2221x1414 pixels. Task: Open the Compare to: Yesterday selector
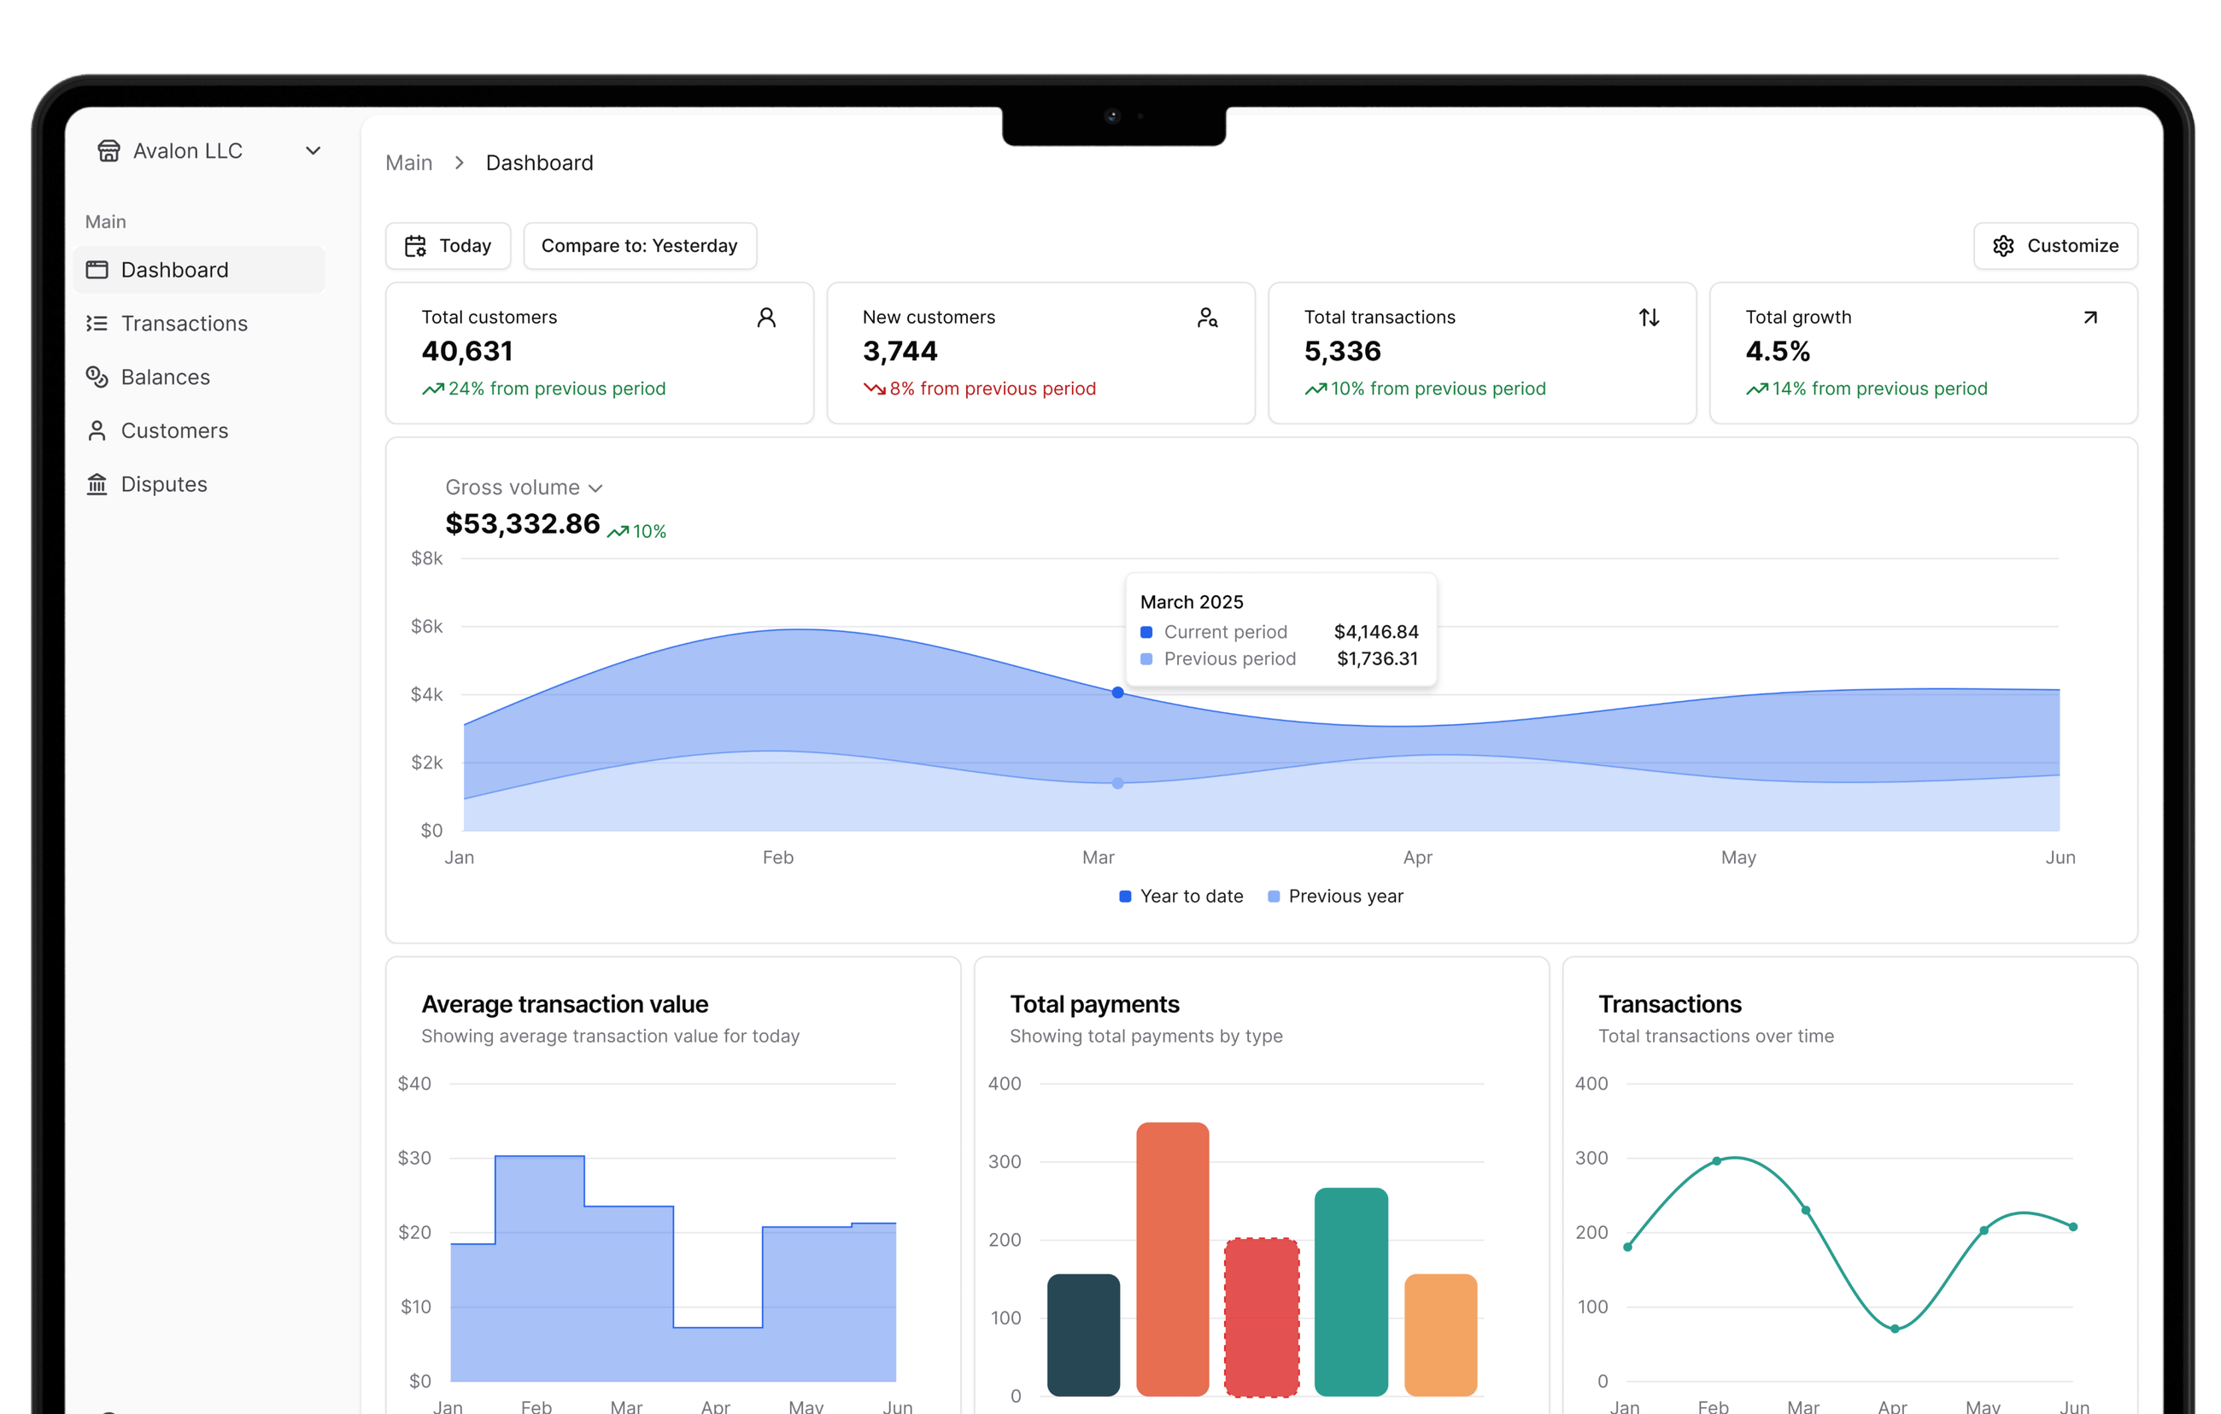(639, 246)
